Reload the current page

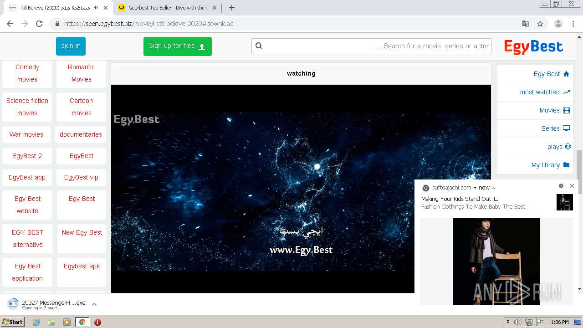click(x=39, y=24)
